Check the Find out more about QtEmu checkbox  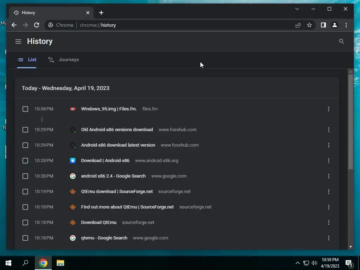pos(25,207)
